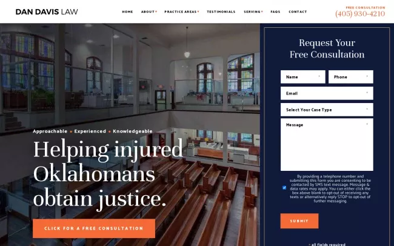Open the Testimonials page
This screenshot has width=394, height=246.
click(221, 12)
